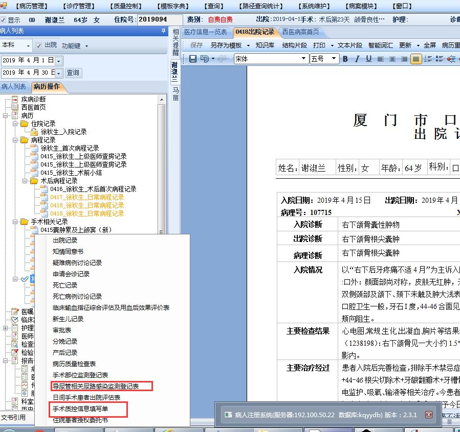460x432 pixels.
Task: Click the 智能词汇 toolbar button
Action: tap(381, 45)
